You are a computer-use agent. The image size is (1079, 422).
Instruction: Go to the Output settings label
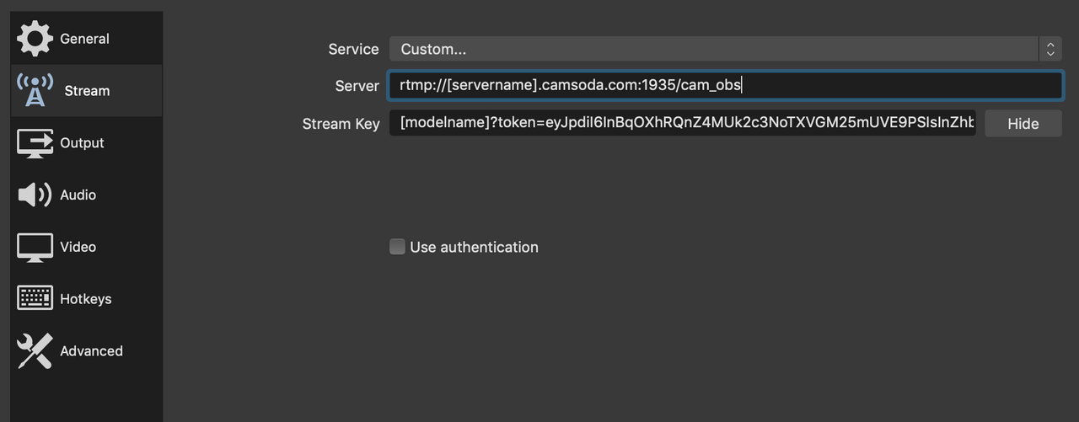coord(82,143)
